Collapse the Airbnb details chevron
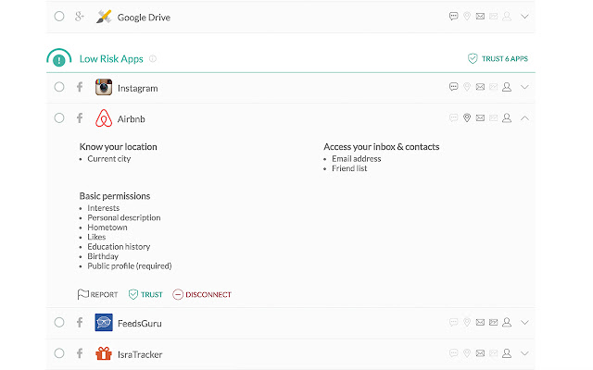593x370 pixels. (525, 118)
